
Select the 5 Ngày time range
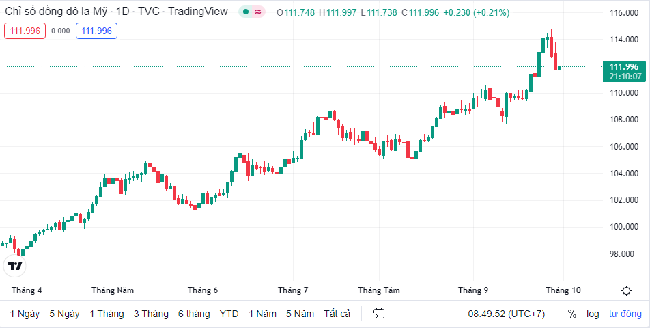64,314
